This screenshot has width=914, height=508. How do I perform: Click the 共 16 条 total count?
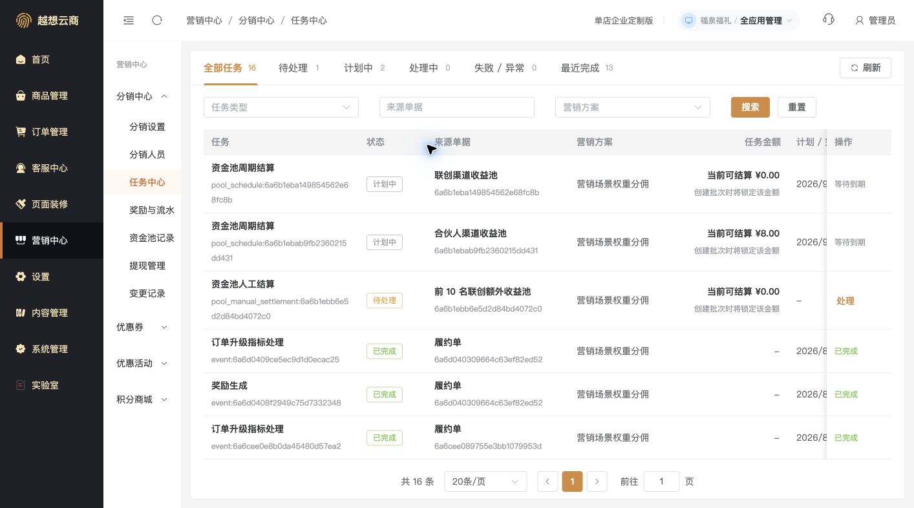418,482
